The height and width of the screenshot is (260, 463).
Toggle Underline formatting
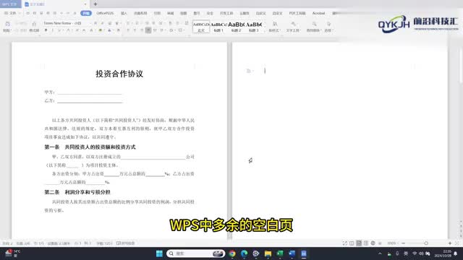(59, 30)
